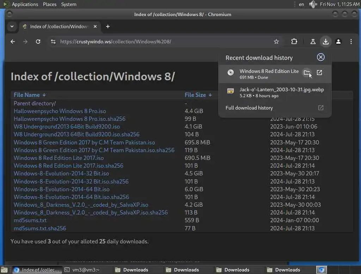
Task: Click the browser forward arrow
Action: tap(25, 42)
